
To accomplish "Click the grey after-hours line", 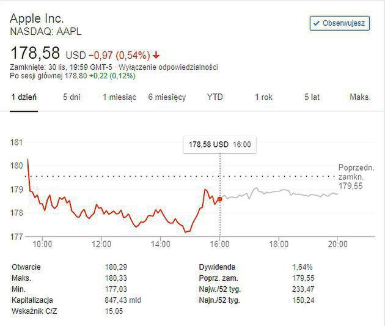I will [x=281, y=193].
